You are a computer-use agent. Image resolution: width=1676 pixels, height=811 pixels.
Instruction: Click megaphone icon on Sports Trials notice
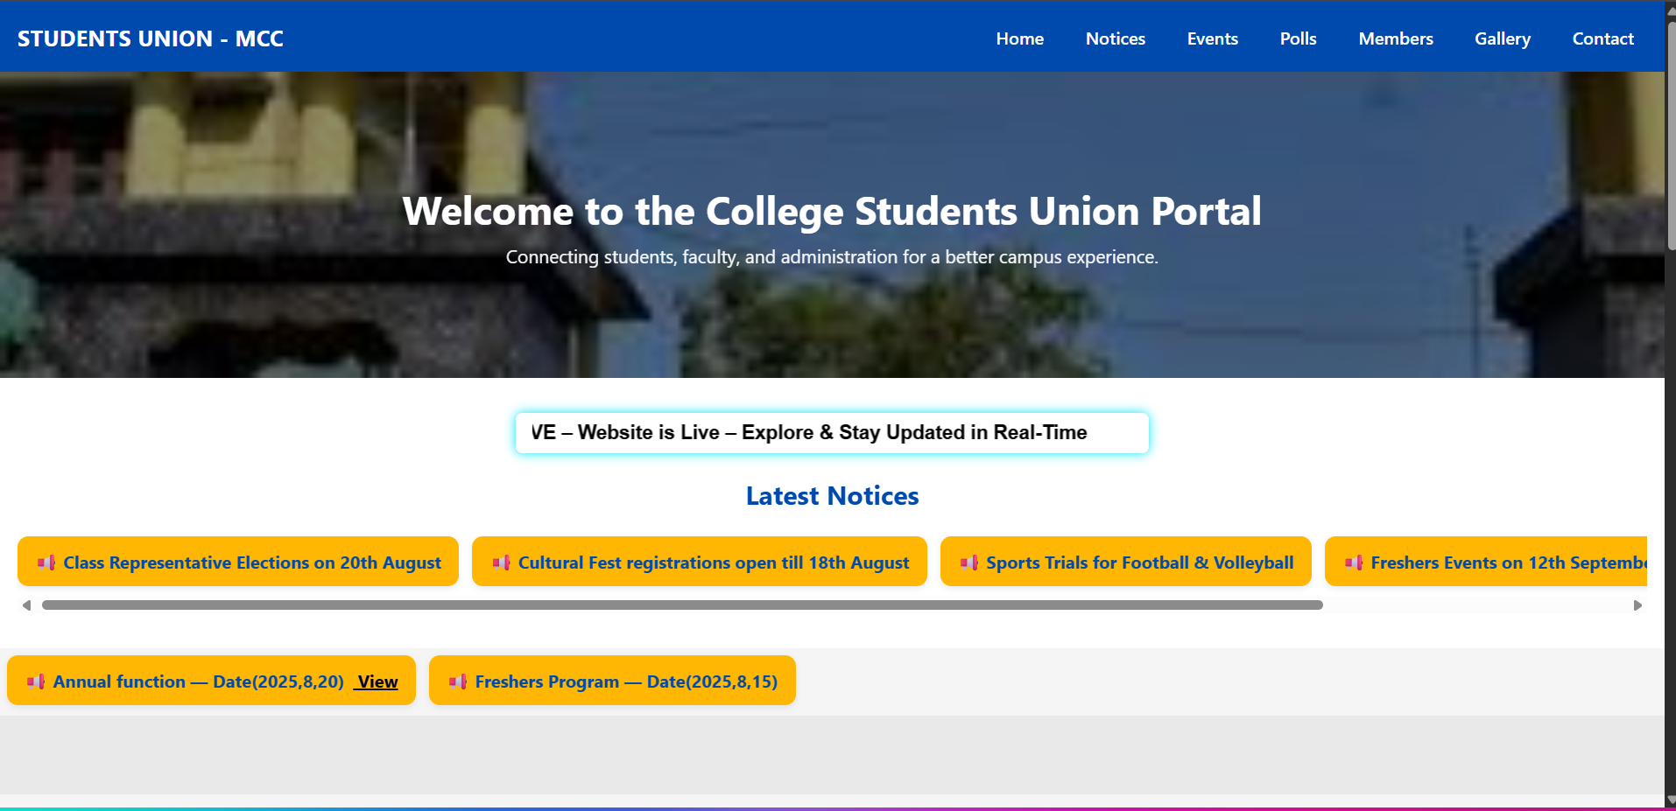click(968, 563)
